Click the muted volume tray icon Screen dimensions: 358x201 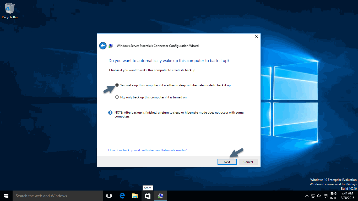319,196
